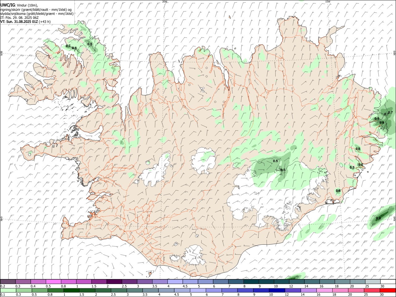Pick the lower-row swatch starting at 2
Screen dimensions: 396x297
(103, 290)
